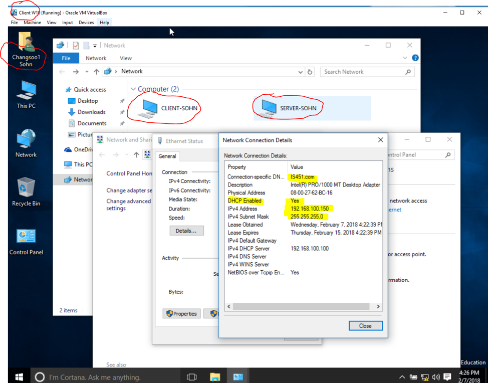Open the VirtualBox File menu
The width and height of the screenshot is (488, 383).
tap(15, 23)
